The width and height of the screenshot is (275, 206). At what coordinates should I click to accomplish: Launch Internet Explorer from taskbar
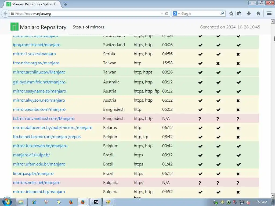pyautogui.click(x=34, y=202)
